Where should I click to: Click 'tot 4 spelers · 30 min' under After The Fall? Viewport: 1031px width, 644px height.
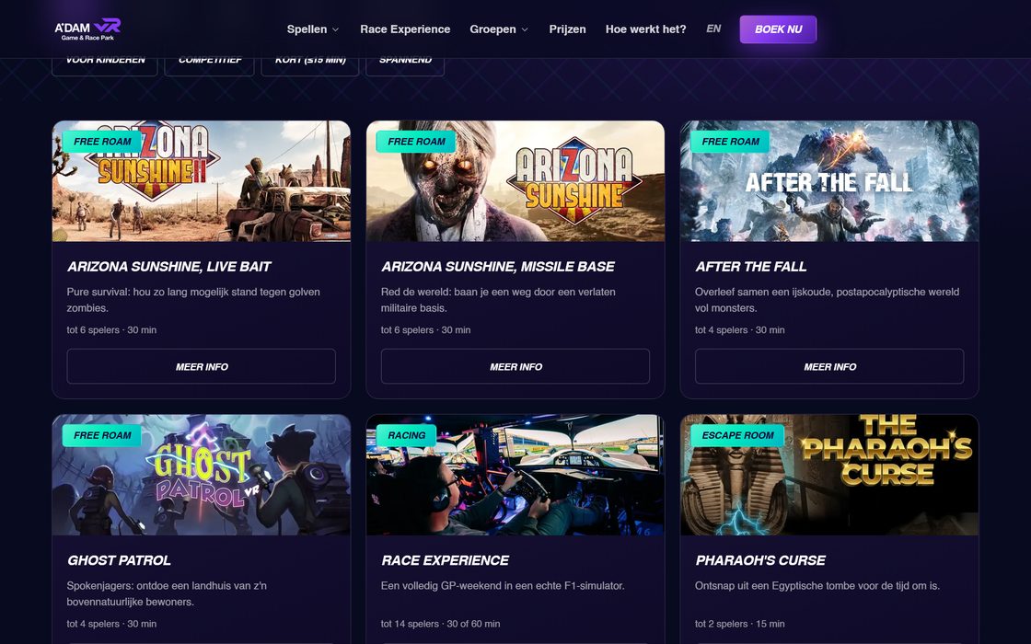pos(740,330)
